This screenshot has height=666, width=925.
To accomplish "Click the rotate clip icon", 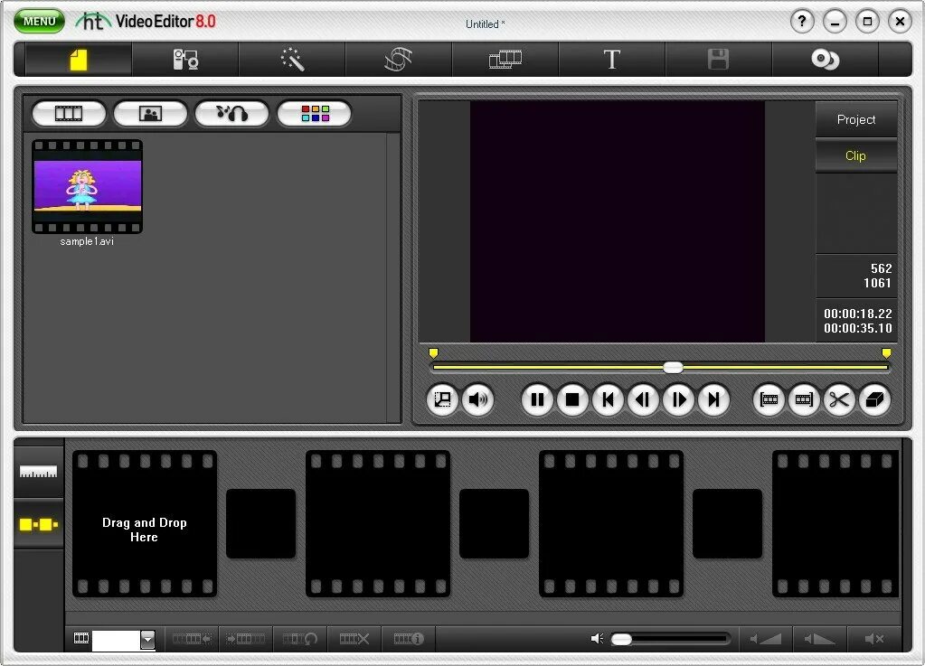I will [x=299, y=639].
